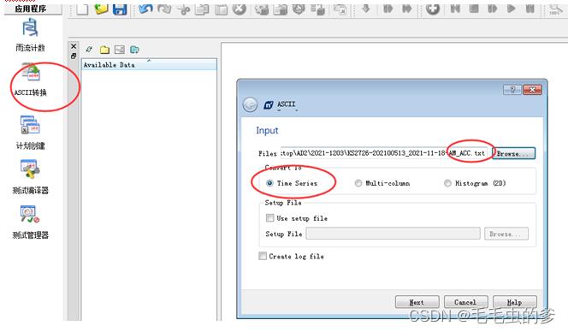
Task: Open Help from the dialog bottom buttons
Action: [514, 302]
